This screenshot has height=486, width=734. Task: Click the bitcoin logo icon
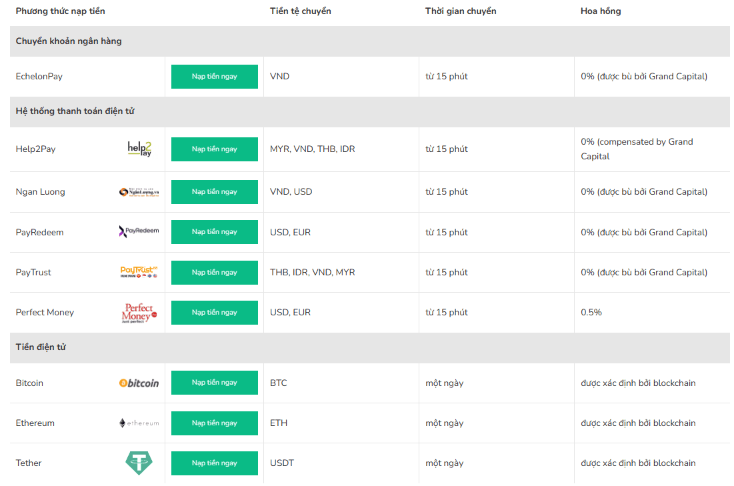139,383
